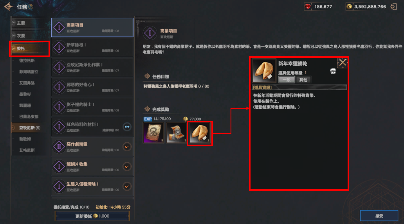This screenshot has width=404, height=224.
Task: Click the back arrow beside 任務
Action: tap(9, 7)
